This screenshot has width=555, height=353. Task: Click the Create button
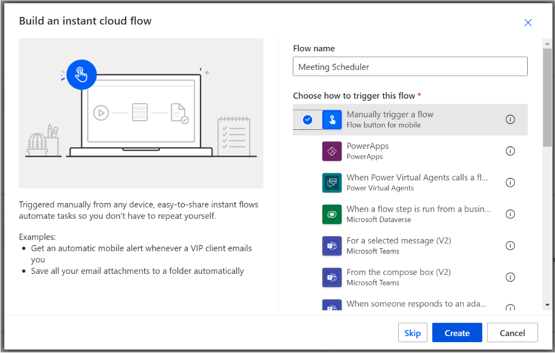point(457,332)
